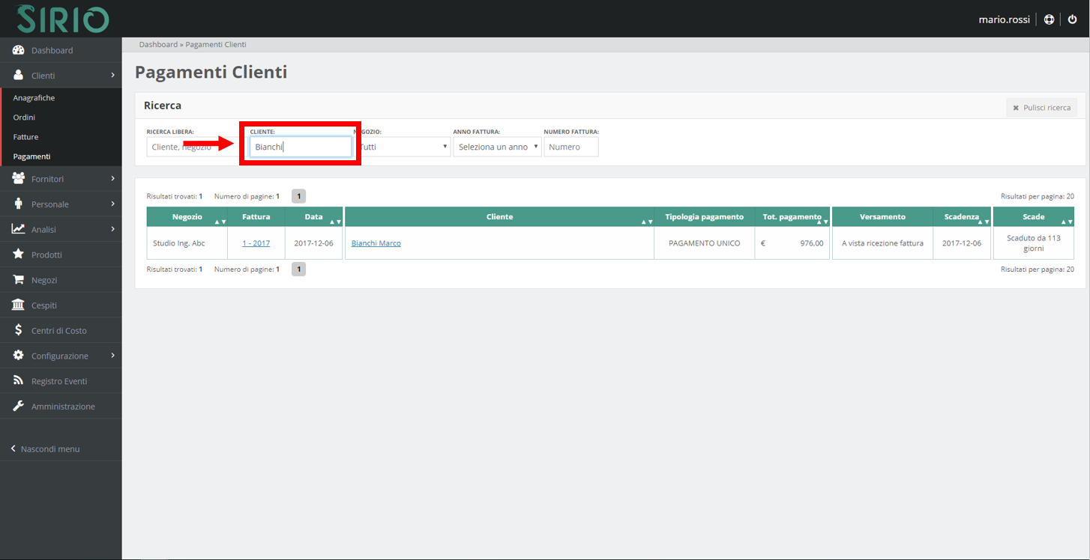Open Fatture in the Clienti submenu
The image size is (1090, 560).
point(25,137)
